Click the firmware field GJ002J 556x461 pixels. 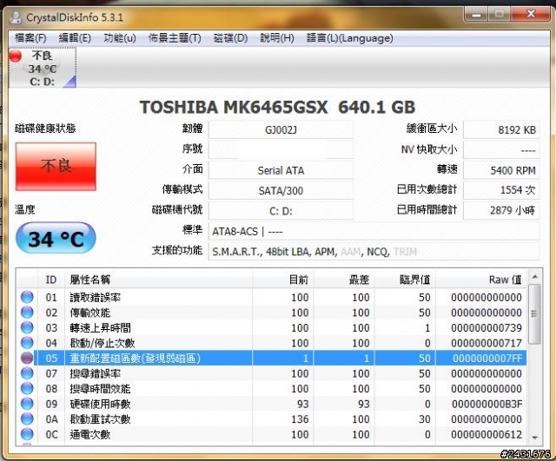[x=281, y=129]
